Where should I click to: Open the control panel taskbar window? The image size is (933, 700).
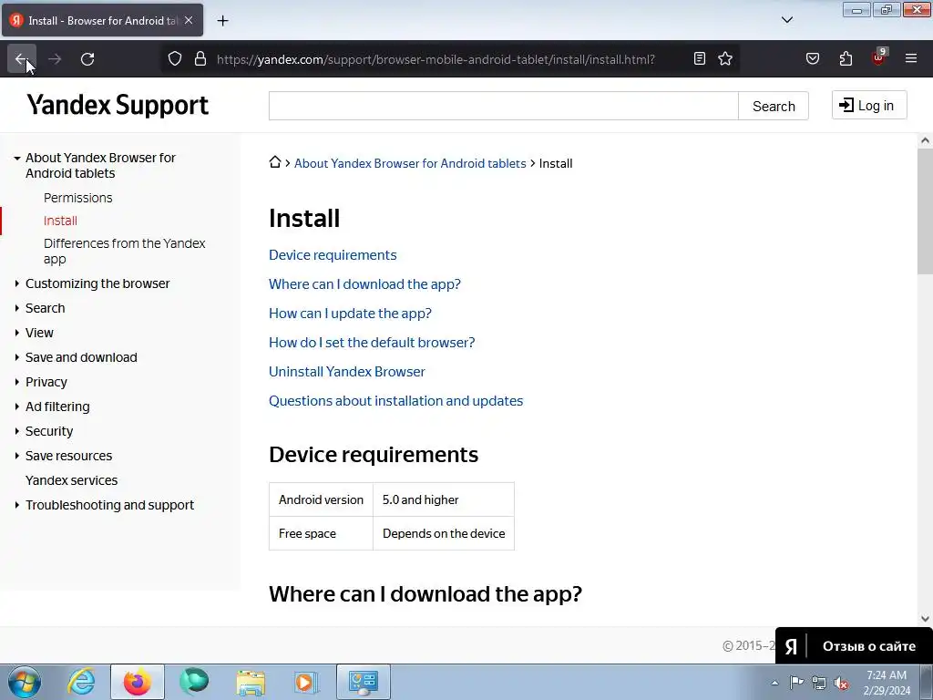click(364, 682)
